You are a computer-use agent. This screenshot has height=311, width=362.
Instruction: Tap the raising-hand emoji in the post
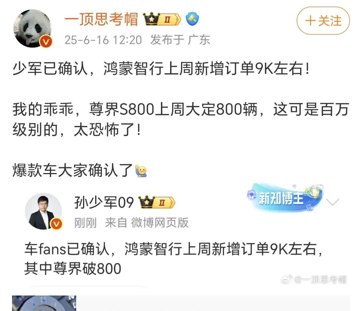point(141,171)
